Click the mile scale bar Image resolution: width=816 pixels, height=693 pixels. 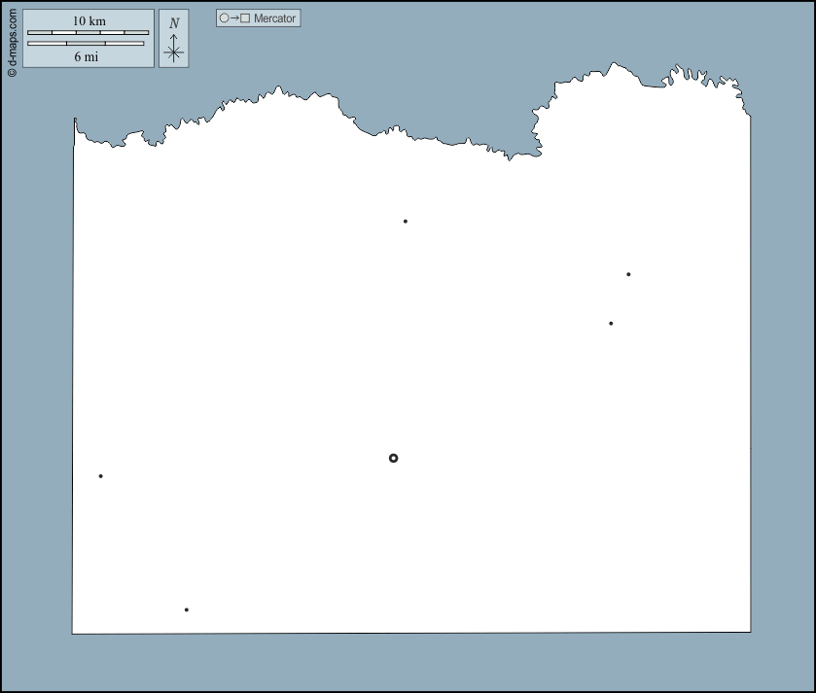pyautogui.click(x=86, y=44)
